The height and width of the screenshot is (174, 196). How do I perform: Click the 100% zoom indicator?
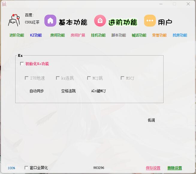(x=11, y=168)
